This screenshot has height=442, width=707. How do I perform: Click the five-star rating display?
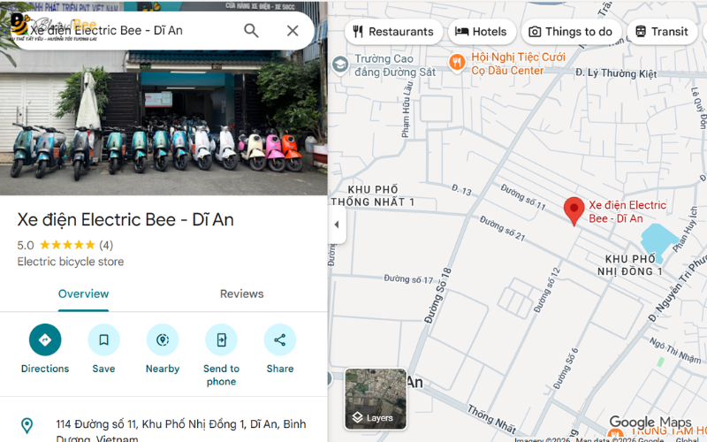pyautogui.click(x=67, y=245)
